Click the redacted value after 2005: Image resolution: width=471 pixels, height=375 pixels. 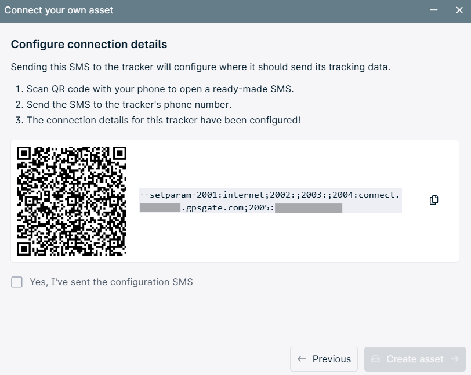(309, 207)
